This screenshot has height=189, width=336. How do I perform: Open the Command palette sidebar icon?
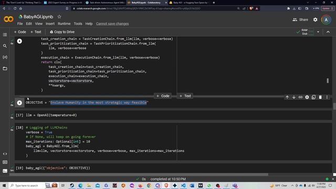(x=5, y=162)
